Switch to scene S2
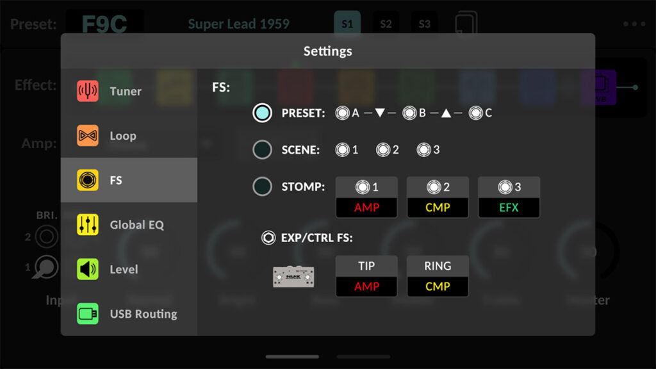The image size is (656, 369). coord(386,23)
